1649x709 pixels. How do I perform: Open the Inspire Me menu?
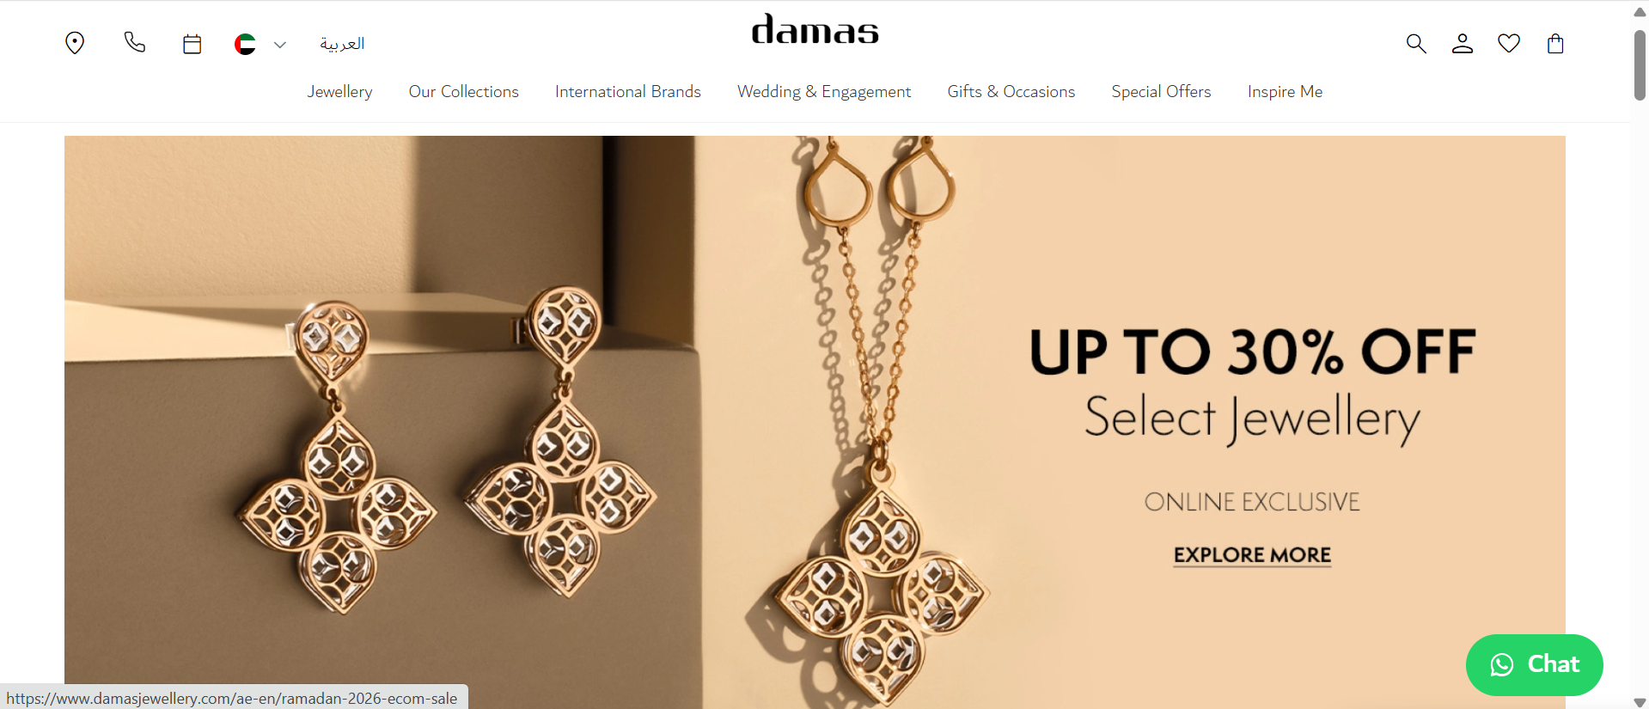pos(1285,91)
